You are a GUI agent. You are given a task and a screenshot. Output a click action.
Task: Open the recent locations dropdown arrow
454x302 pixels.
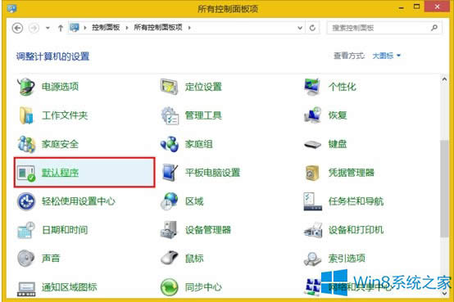[x=48, y=28]
